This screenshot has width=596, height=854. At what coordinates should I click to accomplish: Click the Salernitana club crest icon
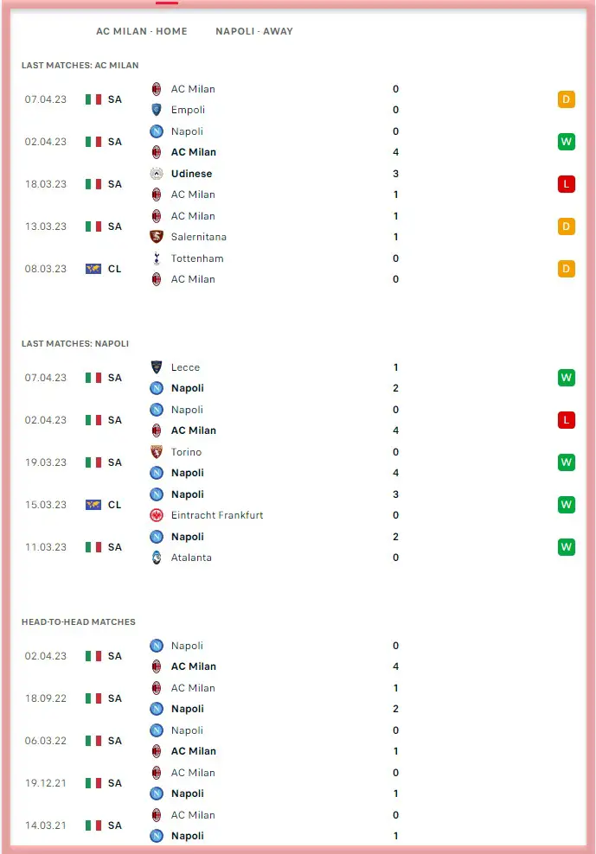click(x=157, y=237)
